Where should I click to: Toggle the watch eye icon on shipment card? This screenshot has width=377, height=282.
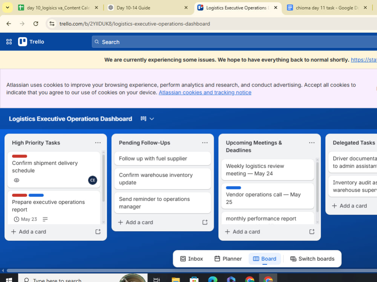pyautogui.click(x=17, y=180)
